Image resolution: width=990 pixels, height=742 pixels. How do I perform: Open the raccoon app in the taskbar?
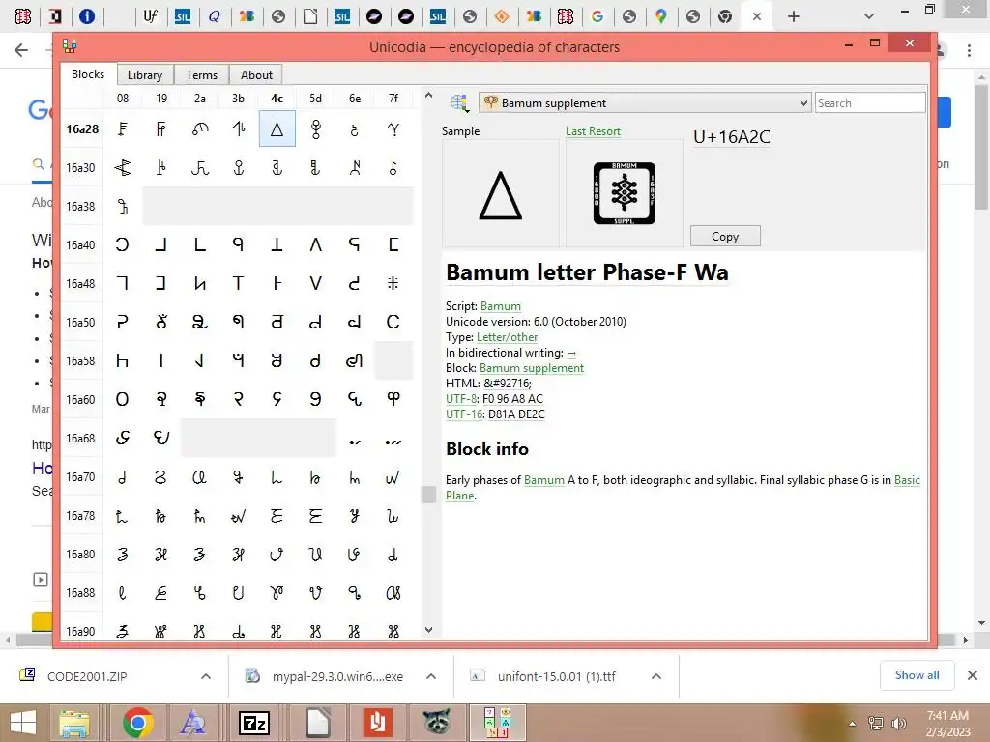click(436, 723)
